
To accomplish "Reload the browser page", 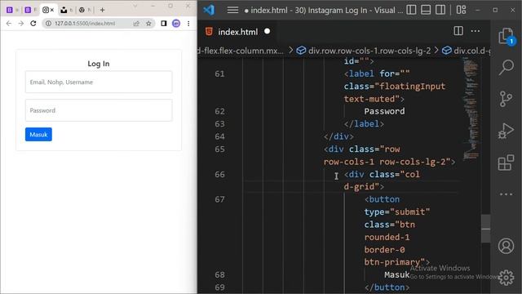I will pos(33,24).
